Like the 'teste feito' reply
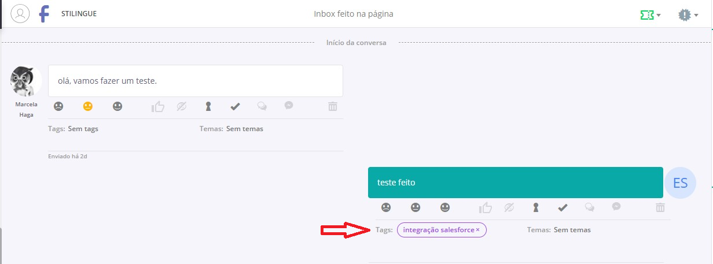The width and height of the screenshot is (713, 264). point(486,207)
